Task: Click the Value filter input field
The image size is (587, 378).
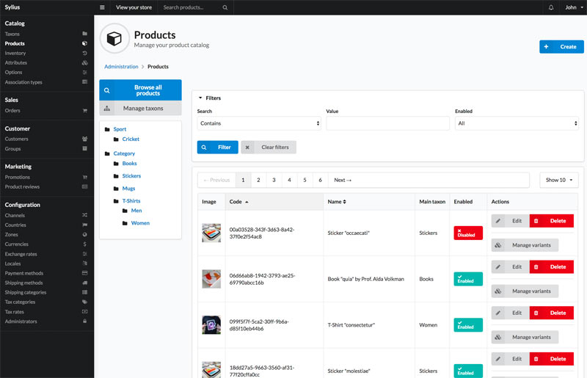Action: 387,123
